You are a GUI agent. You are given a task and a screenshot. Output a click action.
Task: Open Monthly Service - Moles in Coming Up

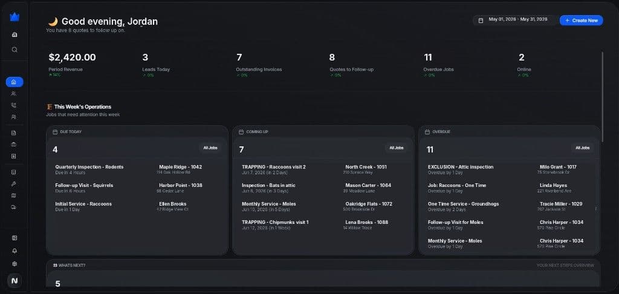269,204
